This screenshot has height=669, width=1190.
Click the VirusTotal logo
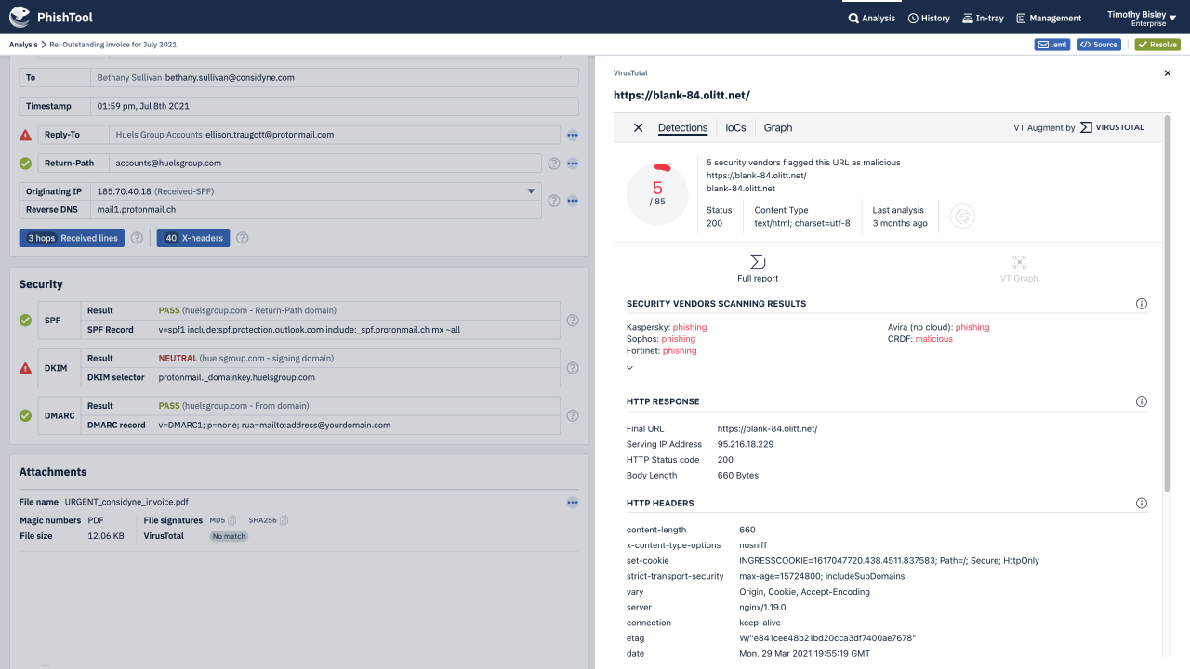coord(1113,127)
